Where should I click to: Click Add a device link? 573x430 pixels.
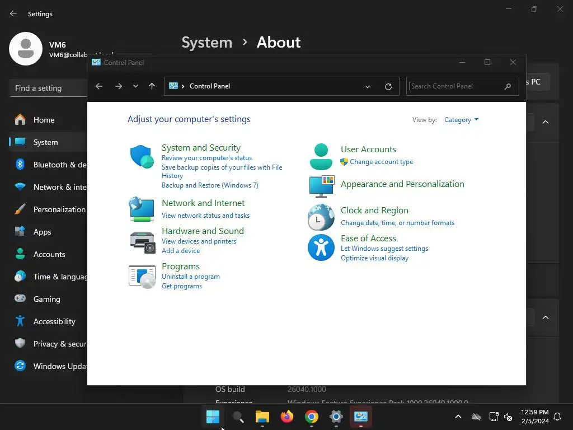[181, 251]
